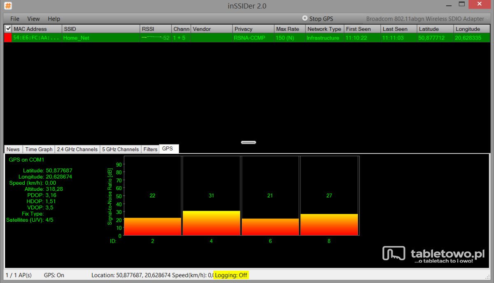
Task: Click the 11:10:22 first seen cell
Action: [x=362, y=38]
